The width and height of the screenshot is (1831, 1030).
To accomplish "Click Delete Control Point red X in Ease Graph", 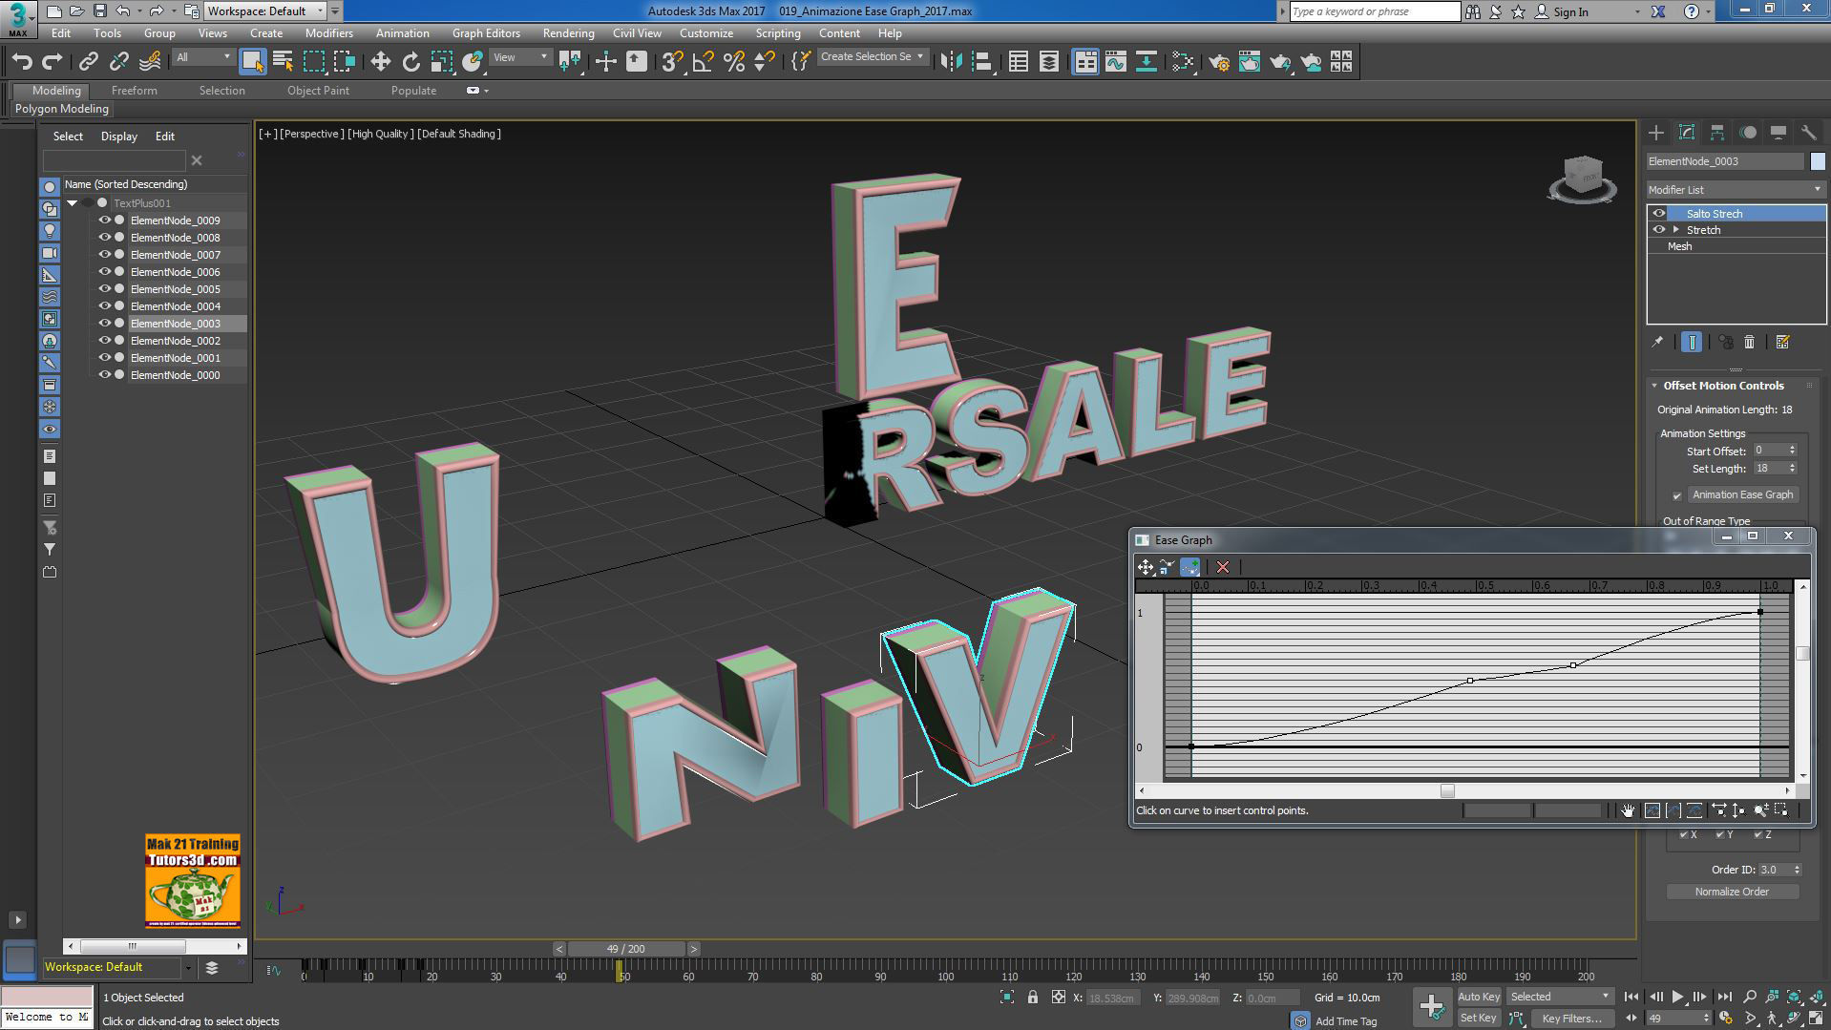I will (x=1223, y=567).
